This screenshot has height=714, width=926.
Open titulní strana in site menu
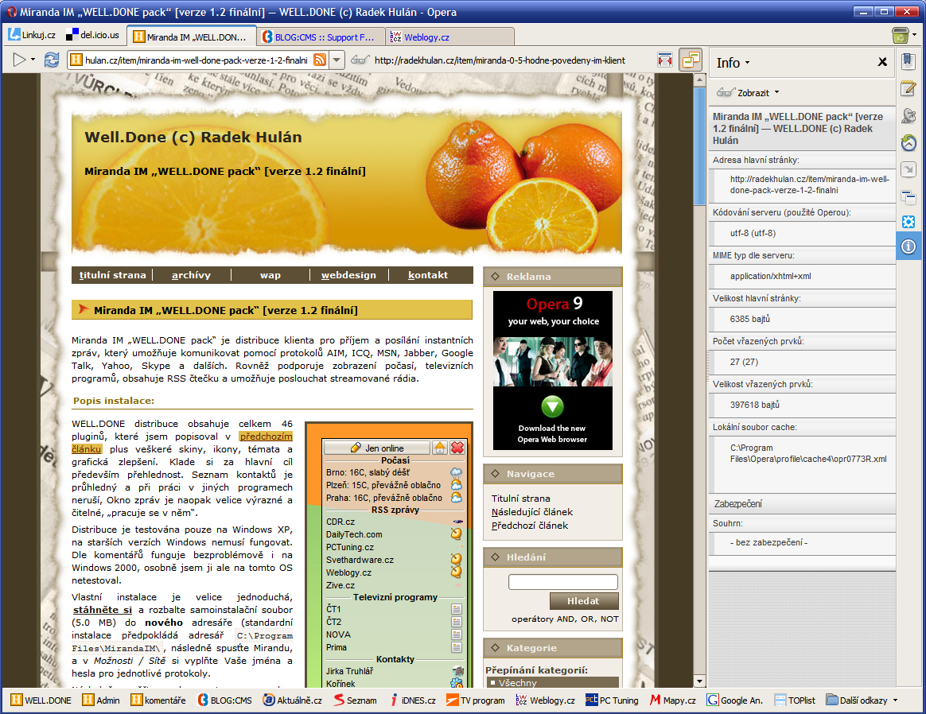(x=112, y=275)
